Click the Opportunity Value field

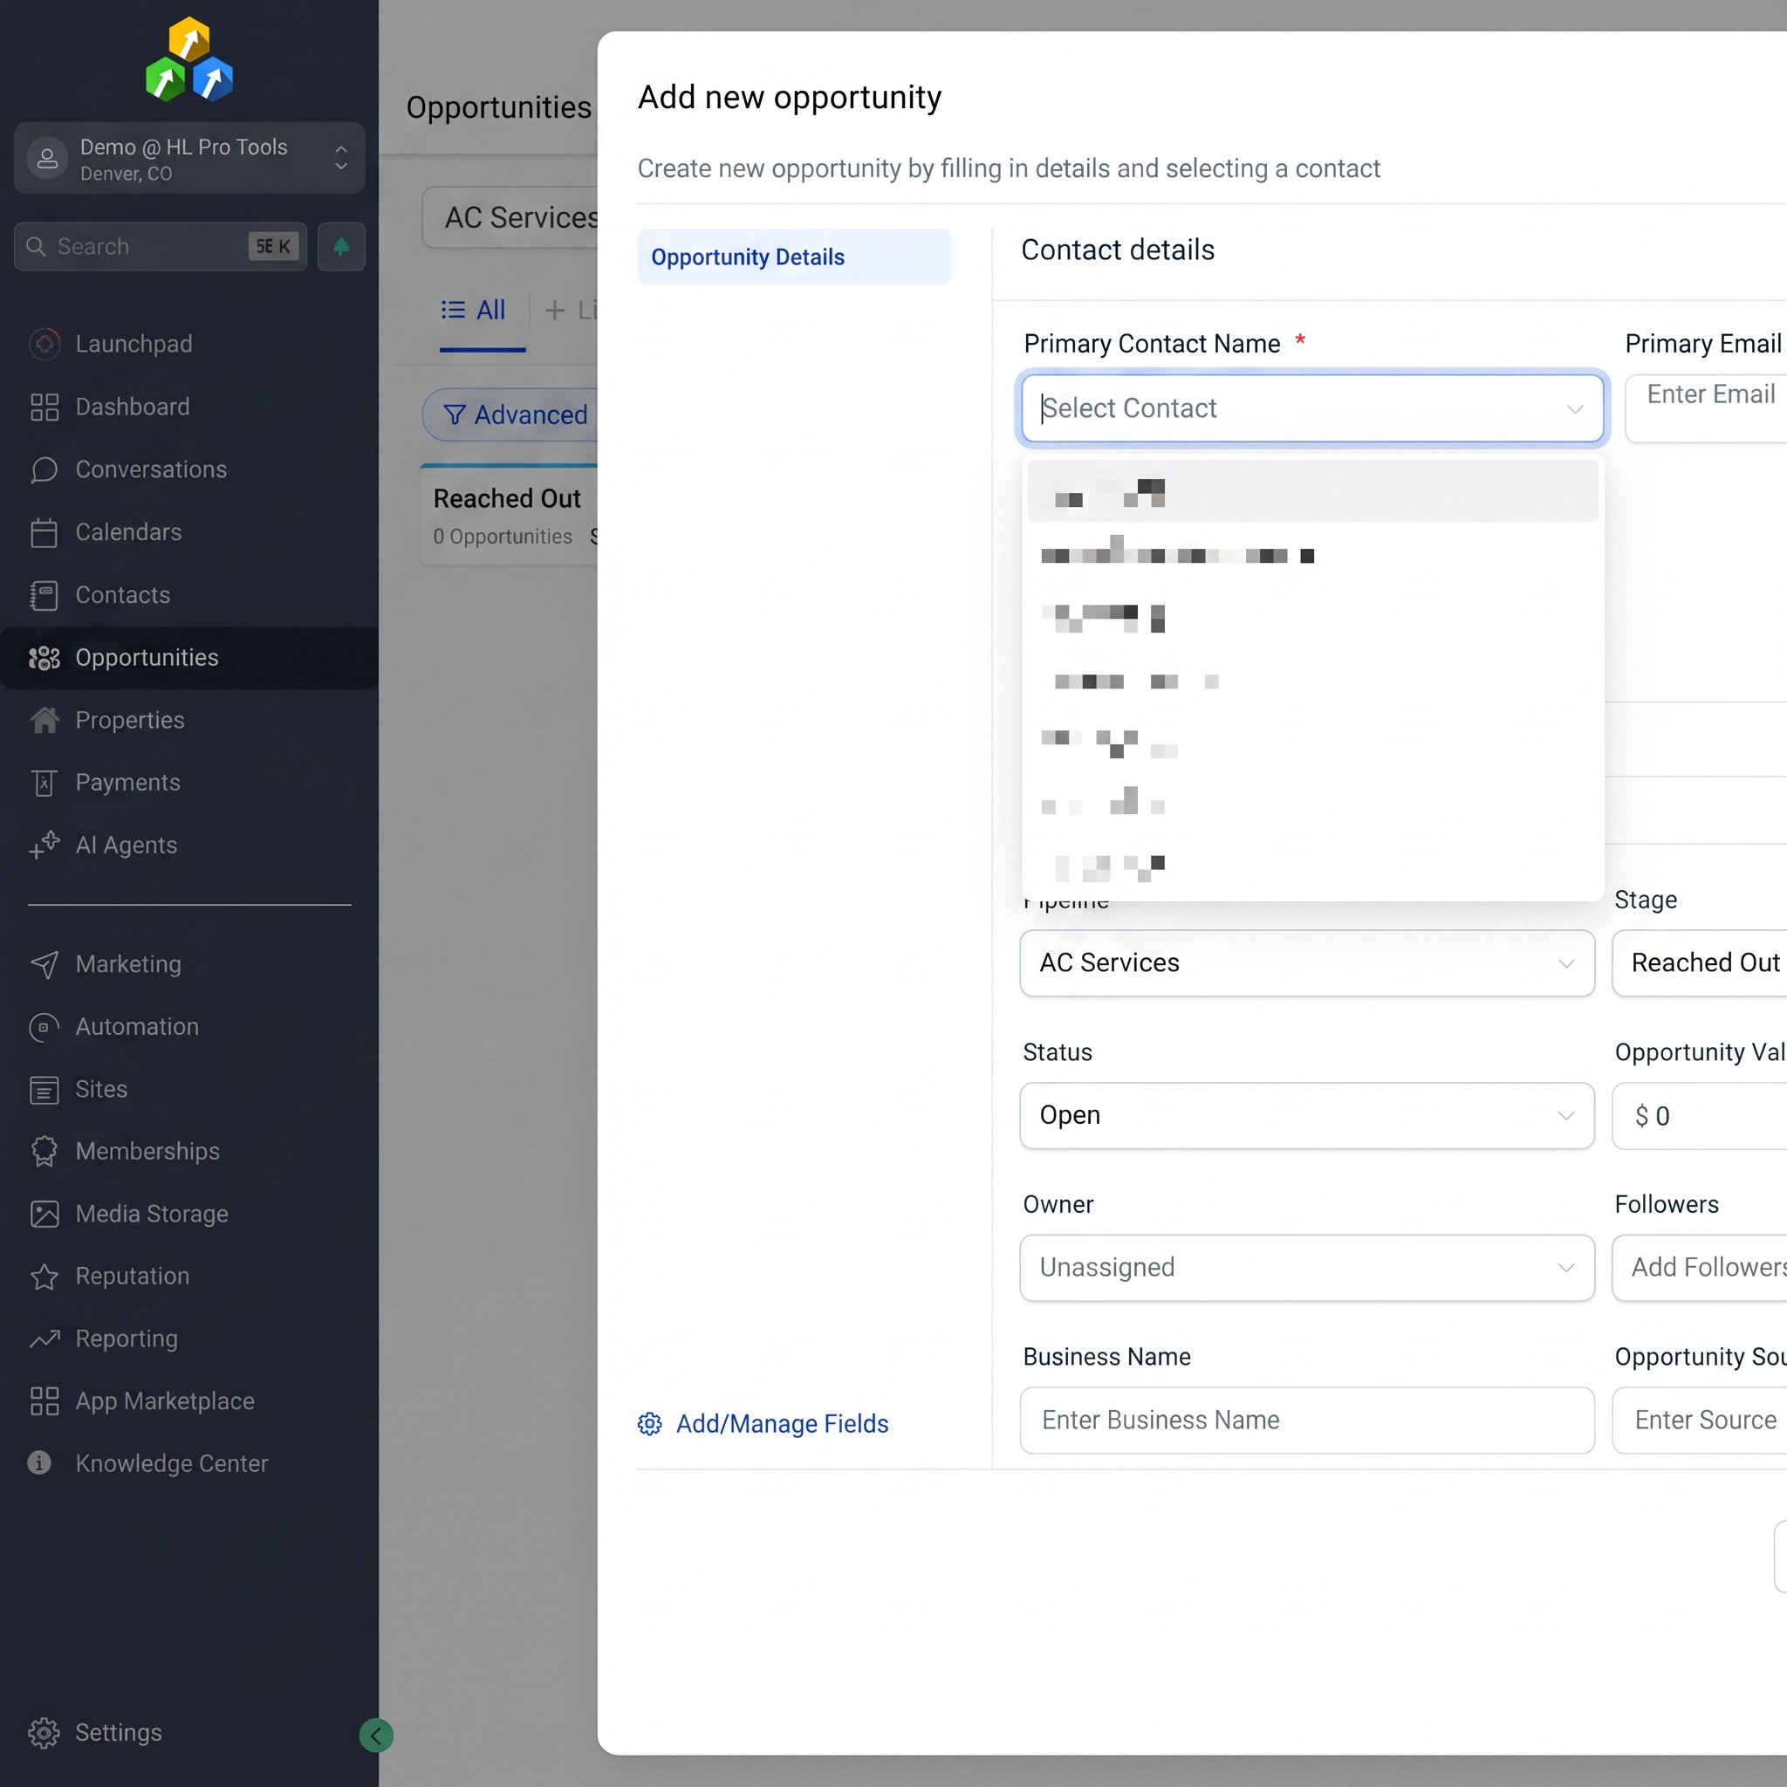point(1700,1115)
